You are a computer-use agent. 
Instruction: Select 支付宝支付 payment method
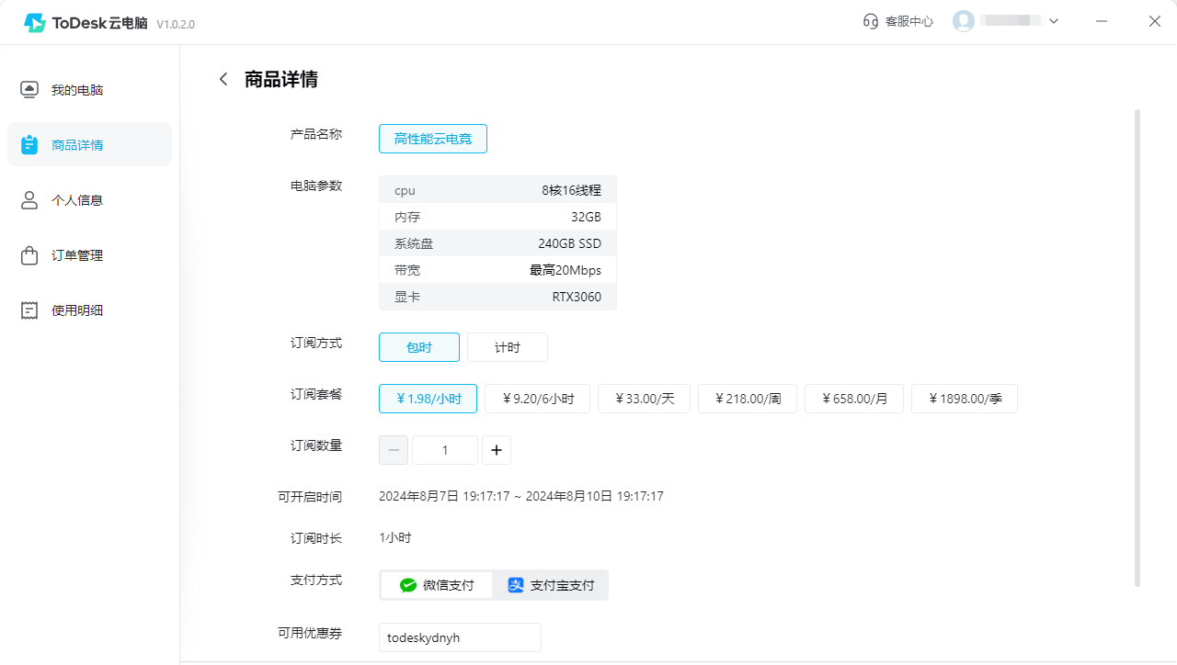(x=551, y=585)
